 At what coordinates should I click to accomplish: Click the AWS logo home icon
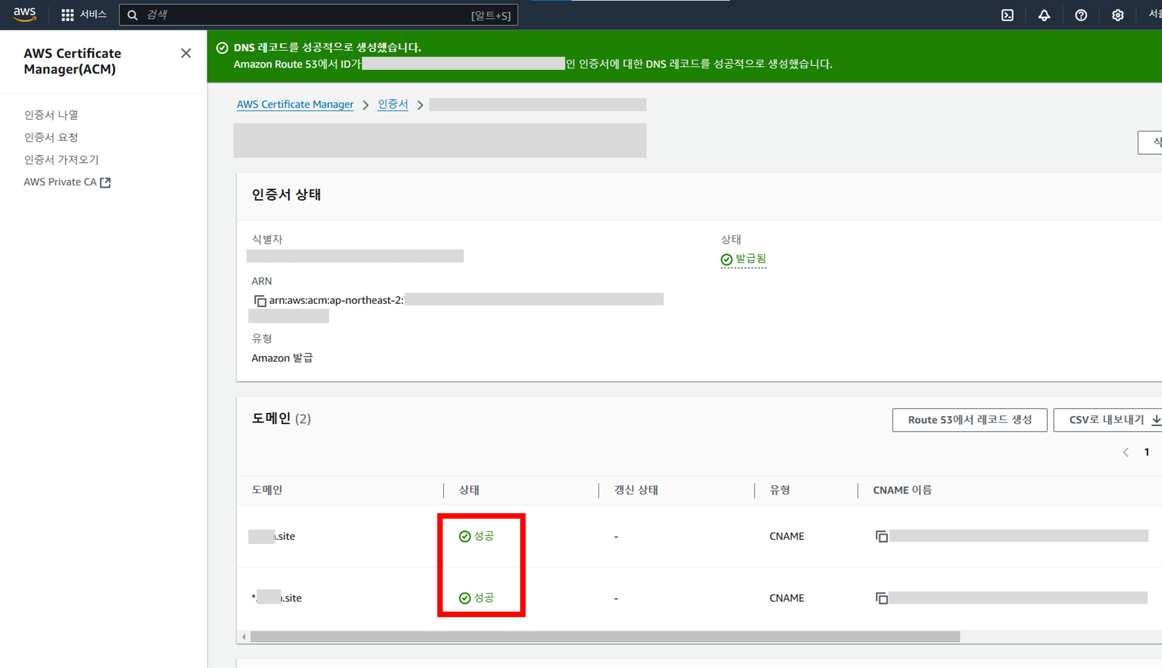(24, 14)
